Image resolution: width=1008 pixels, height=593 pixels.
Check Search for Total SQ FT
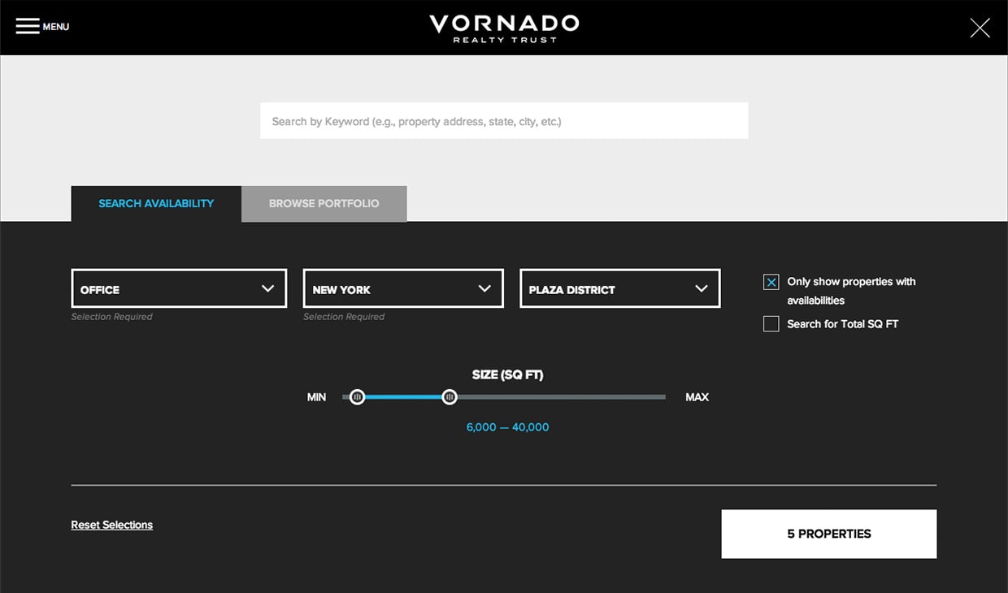pos(771,324)
